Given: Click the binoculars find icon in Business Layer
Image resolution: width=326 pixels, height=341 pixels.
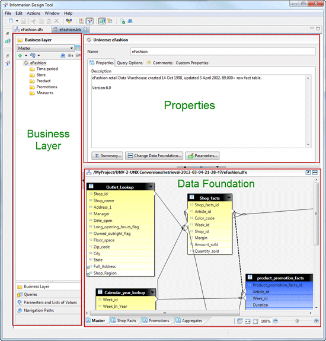Looking at the screenshot, I should click(63, 56).
